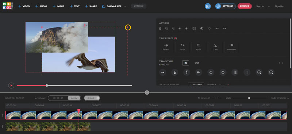Select the slide-down transition icon
This screenshot has height=134, width=292.
point(175,72)
